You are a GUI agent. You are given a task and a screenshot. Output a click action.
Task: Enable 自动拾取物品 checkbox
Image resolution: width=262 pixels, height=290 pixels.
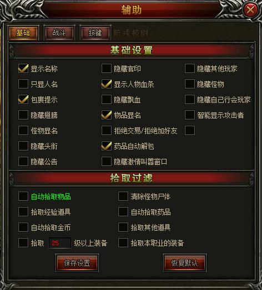point(23,196)
